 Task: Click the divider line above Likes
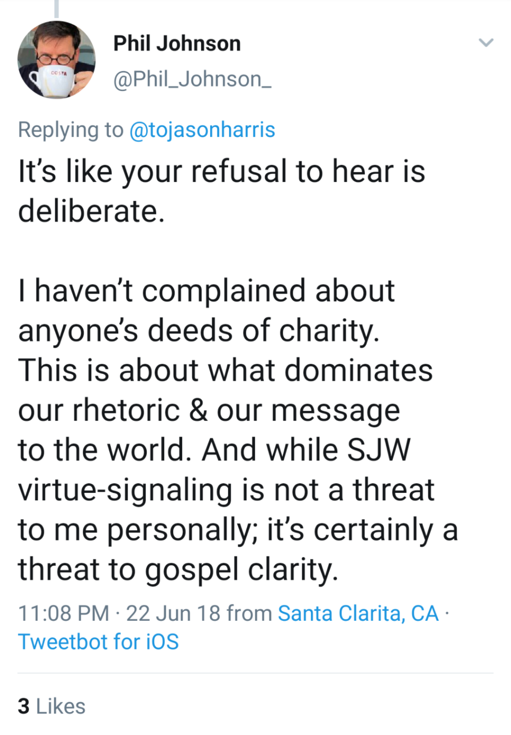(255, 673)
